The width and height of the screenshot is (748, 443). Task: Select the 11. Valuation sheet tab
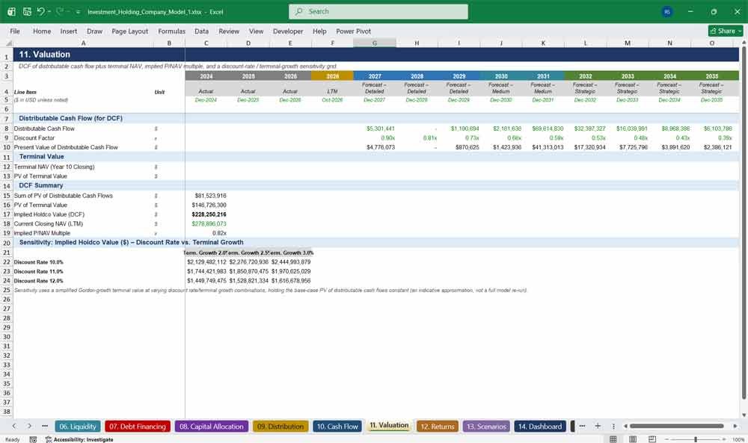tap(389, 426)
